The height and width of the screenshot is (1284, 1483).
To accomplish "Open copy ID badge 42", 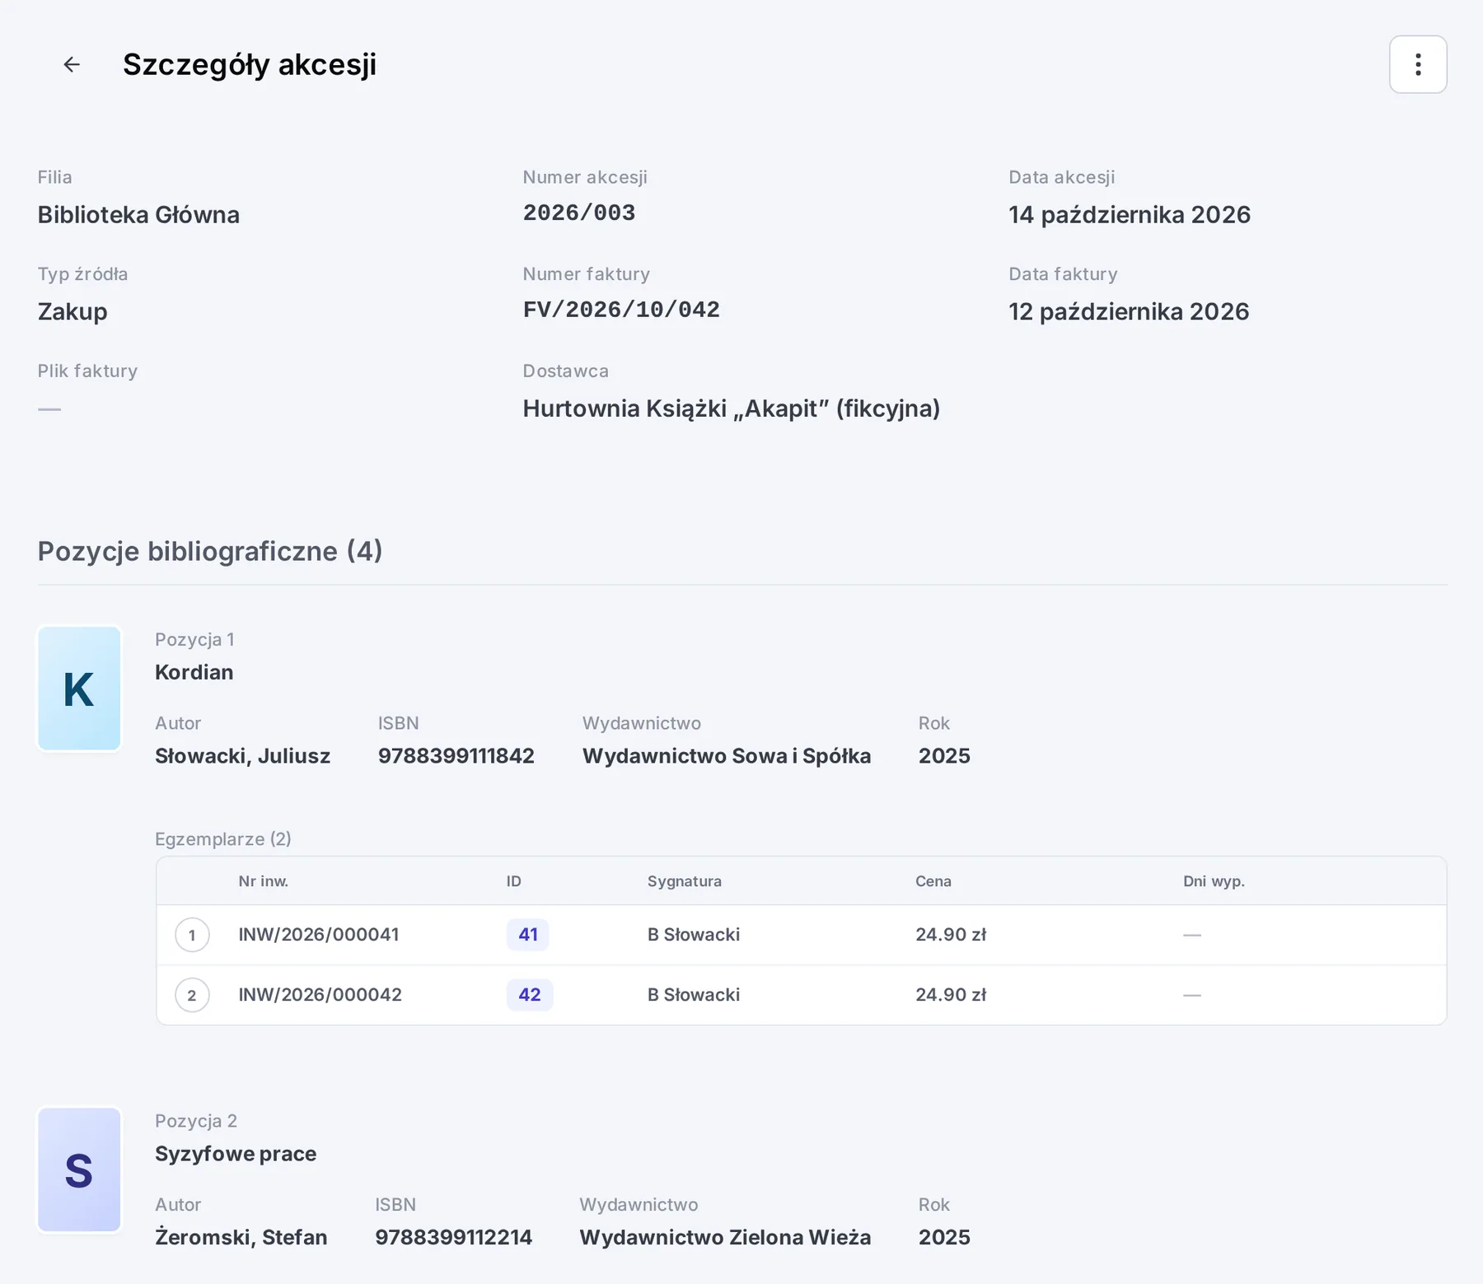I will pos(529,995).
